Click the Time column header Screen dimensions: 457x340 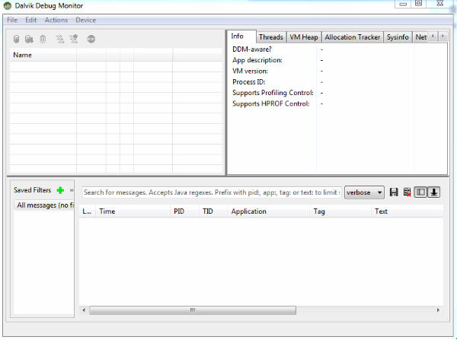(x=133, y=211)
